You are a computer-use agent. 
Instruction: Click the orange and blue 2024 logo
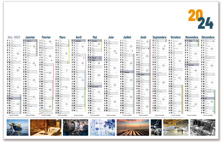click(x=201, y=19)
